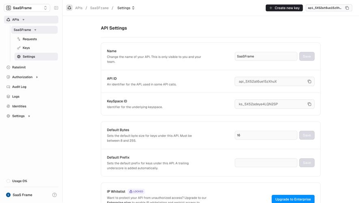This screenshot has width=359, height=203.
Task: Save the Default Bytes value
Action: pos(307,135)
